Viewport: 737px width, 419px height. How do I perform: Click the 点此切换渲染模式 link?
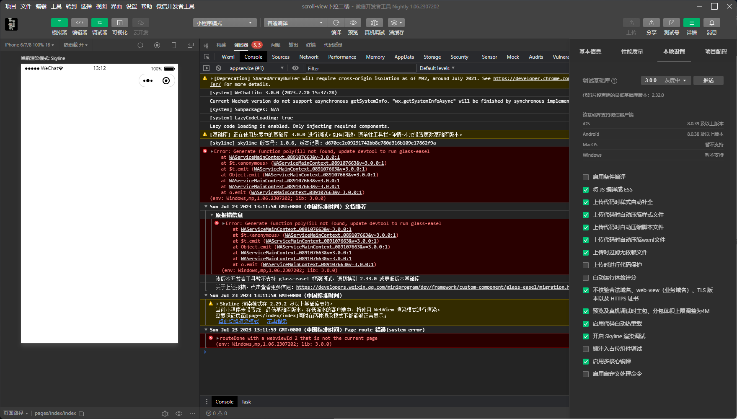[x=238, y=321]
